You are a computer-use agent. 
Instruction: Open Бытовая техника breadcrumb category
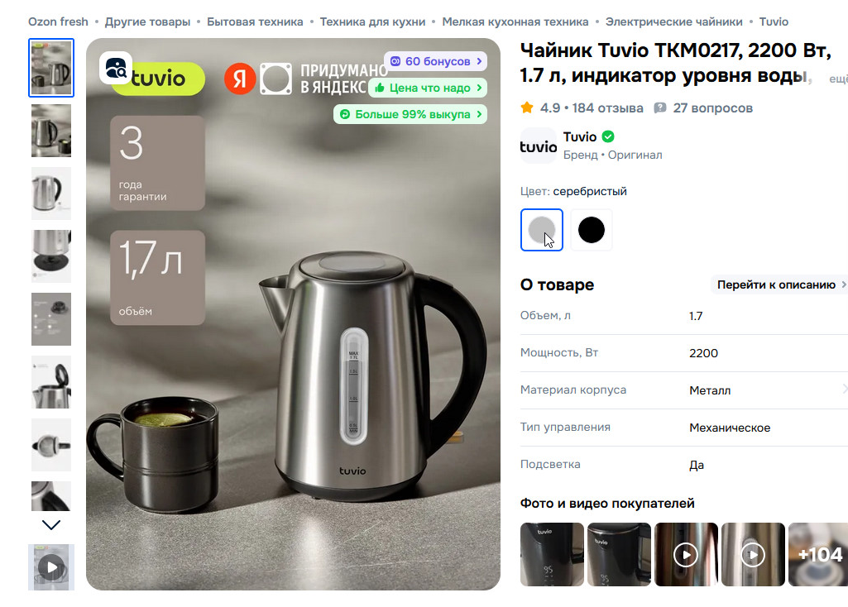pyautogui.click(x=255, y=22)
